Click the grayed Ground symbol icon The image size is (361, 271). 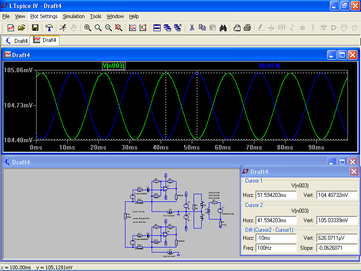pos(272,28)
